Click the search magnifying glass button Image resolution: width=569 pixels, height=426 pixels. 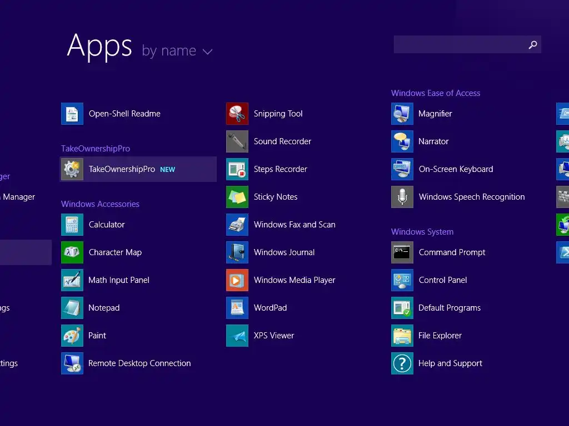tap(533, 44)
